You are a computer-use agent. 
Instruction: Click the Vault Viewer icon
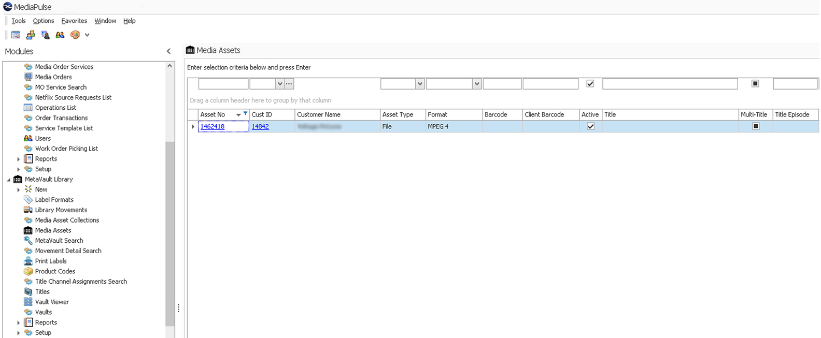[x=29, y=302]
